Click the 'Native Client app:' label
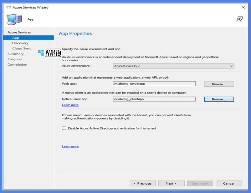The height and width of the screenshot is (193, 251). (75, 99)
